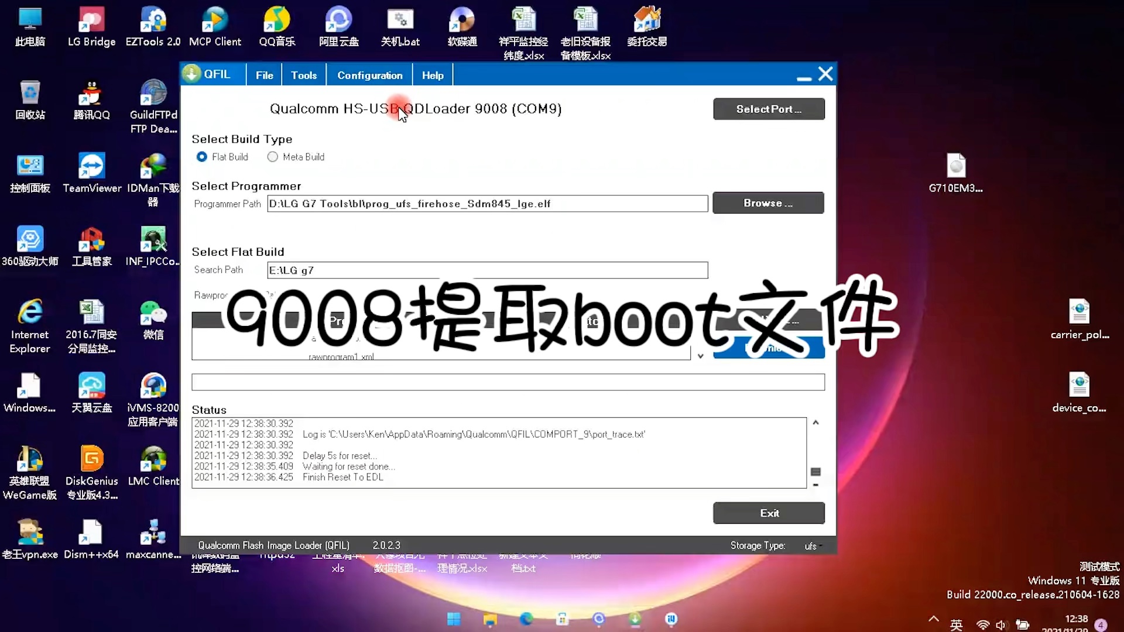Screen dimensions: 1124x632
Task: Open 软碟通 desktop shortcut
Action: 462,27
